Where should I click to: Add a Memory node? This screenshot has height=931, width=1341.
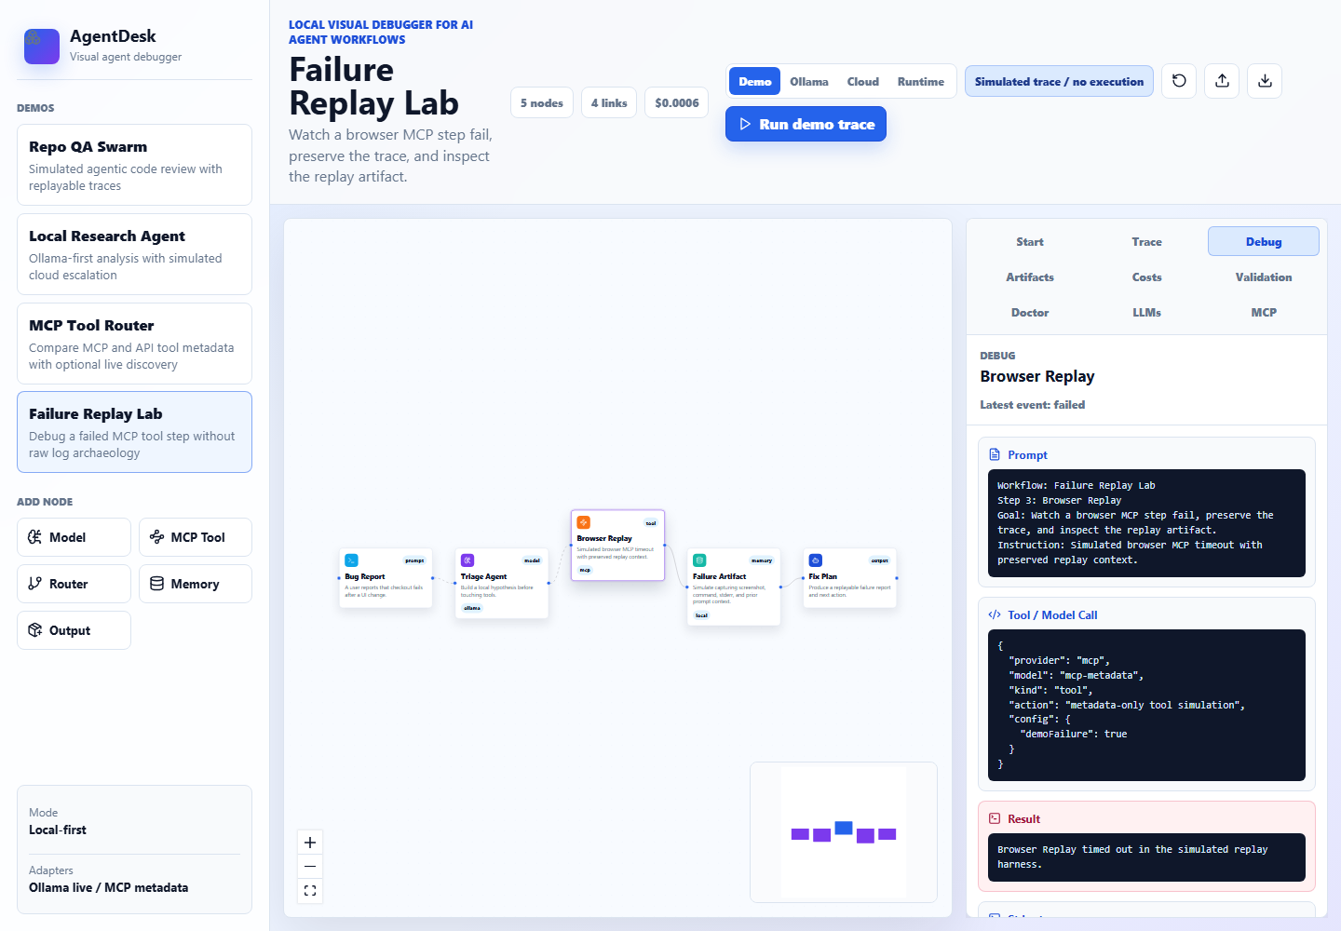tap(196, 584)
